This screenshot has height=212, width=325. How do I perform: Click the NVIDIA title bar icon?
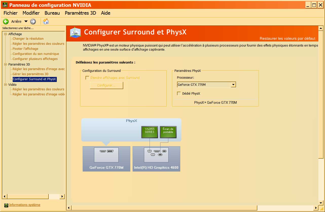point(5,5)
